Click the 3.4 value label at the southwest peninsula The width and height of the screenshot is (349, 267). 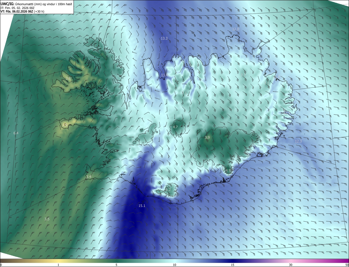89,177
